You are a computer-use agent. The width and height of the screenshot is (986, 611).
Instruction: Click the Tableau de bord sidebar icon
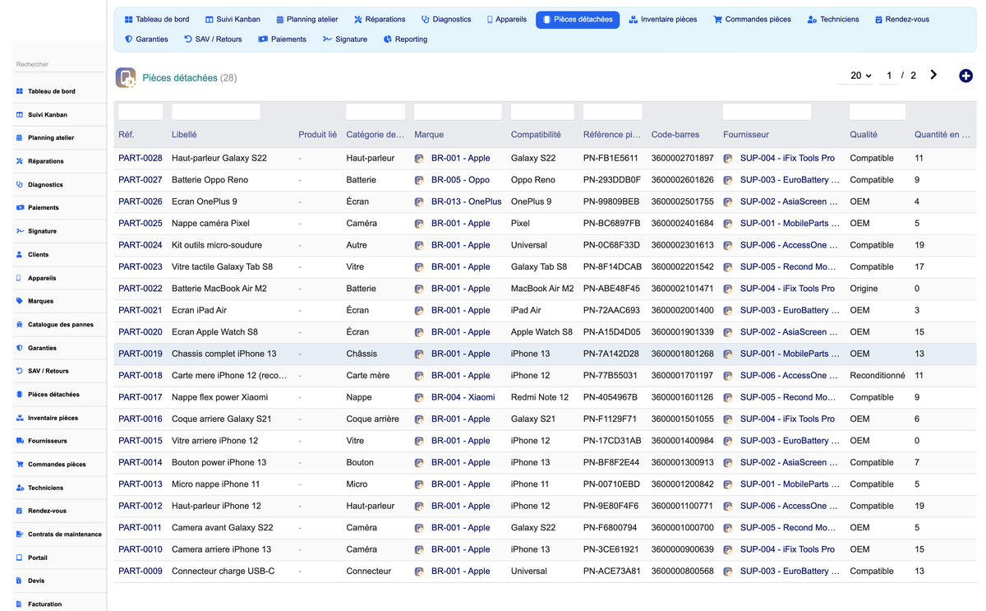(x=20, y=91)
